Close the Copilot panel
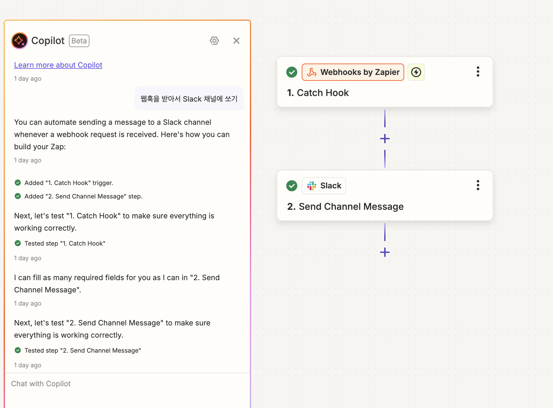The width and height of the screenshot is (553, 408). tap(236, 41)
